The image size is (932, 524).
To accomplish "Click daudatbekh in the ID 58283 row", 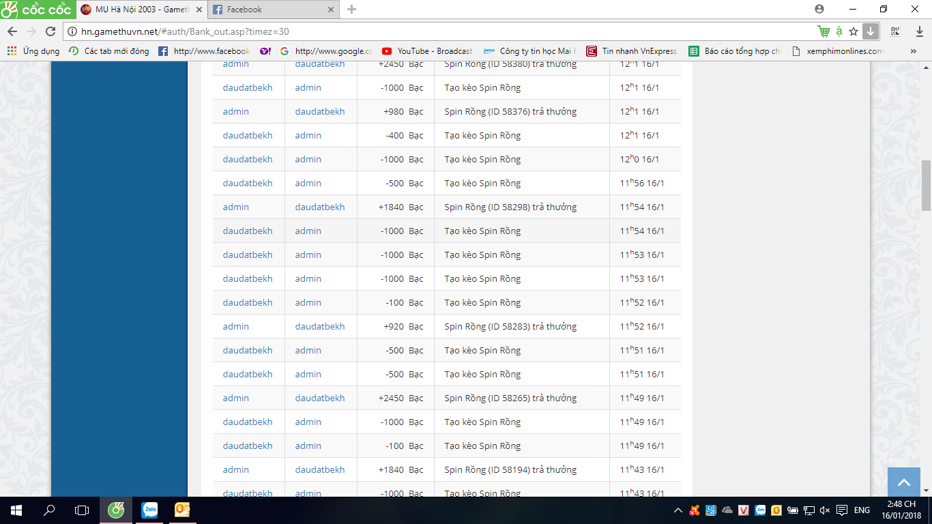I will click(320, 326).
